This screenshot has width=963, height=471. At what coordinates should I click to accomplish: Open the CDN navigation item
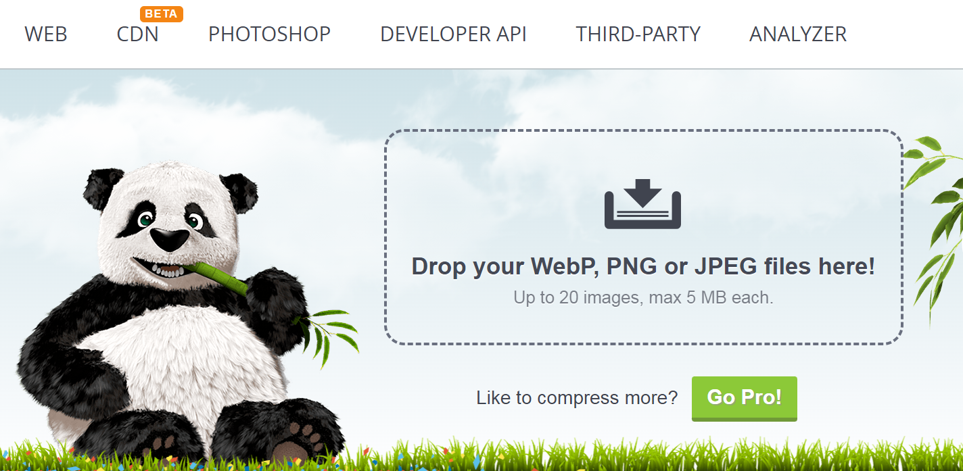point(138,34)
